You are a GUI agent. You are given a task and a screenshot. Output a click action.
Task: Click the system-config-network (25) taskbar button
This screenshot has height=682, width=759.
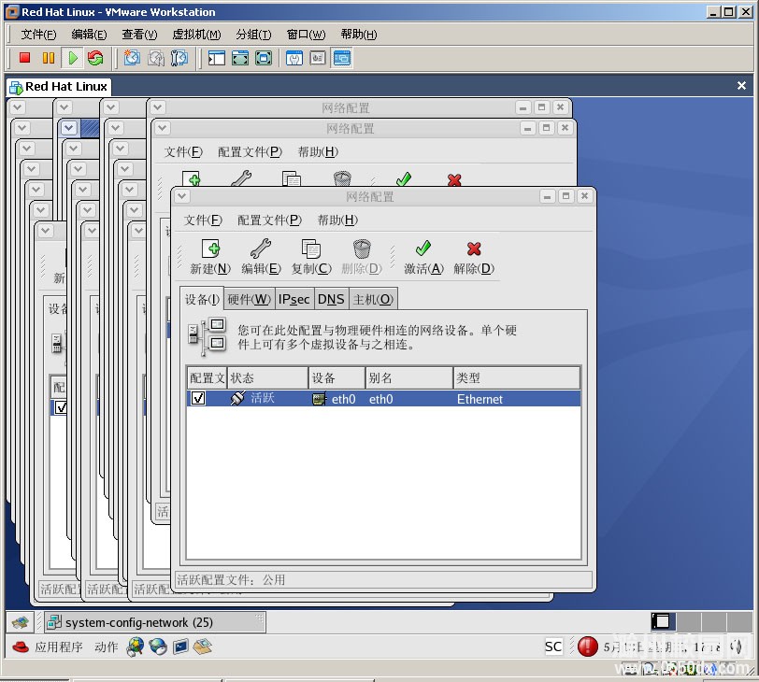pos(155,622)
